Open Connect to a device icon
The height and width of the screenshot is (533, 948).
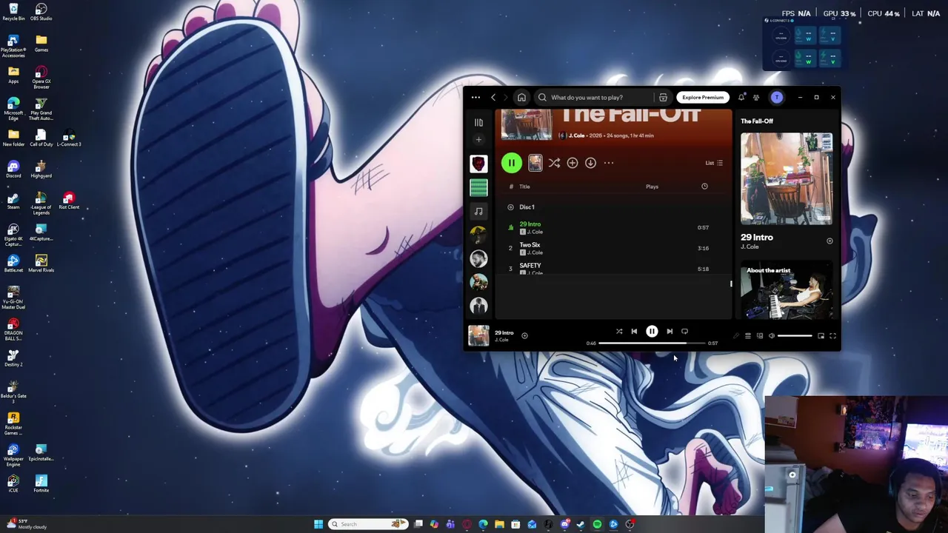click(x=759, y=336)
